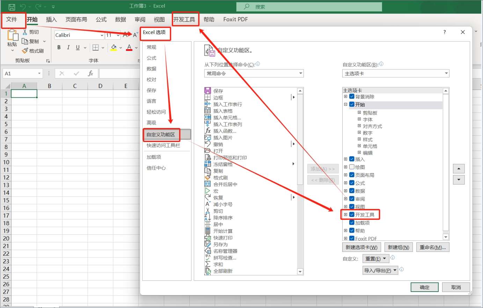Image resolution: width=483 pixels, height=308 pixels.
Task: Select 快速访问工具栏 in options sidebar
Action: pos(163,145)
